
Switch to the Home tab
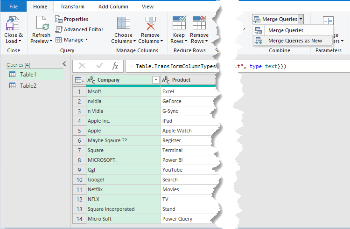tap(40, 7)
